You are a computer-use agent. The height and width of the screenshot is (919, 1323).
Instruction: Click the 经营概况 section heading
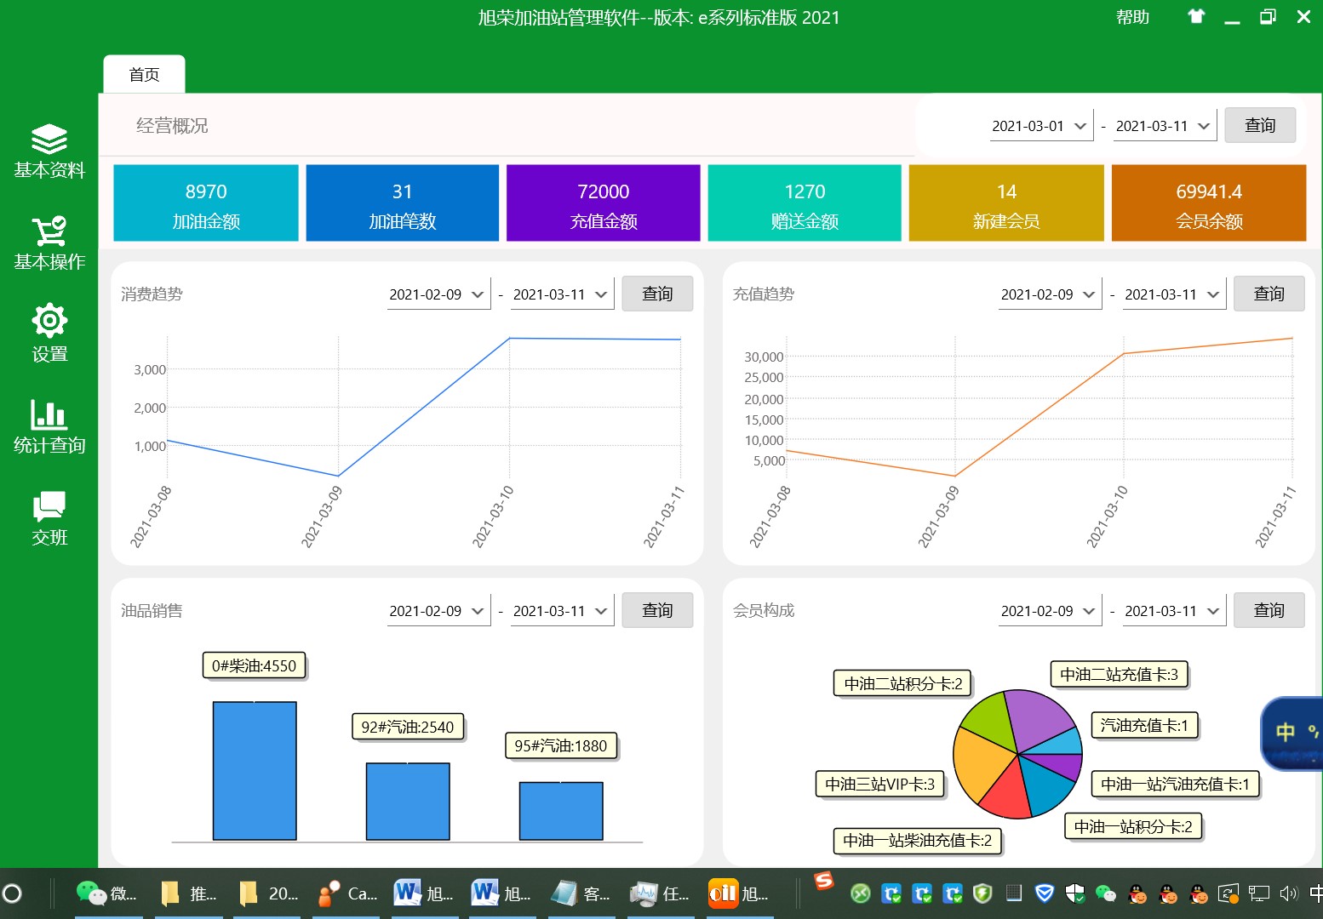point(172,126)
